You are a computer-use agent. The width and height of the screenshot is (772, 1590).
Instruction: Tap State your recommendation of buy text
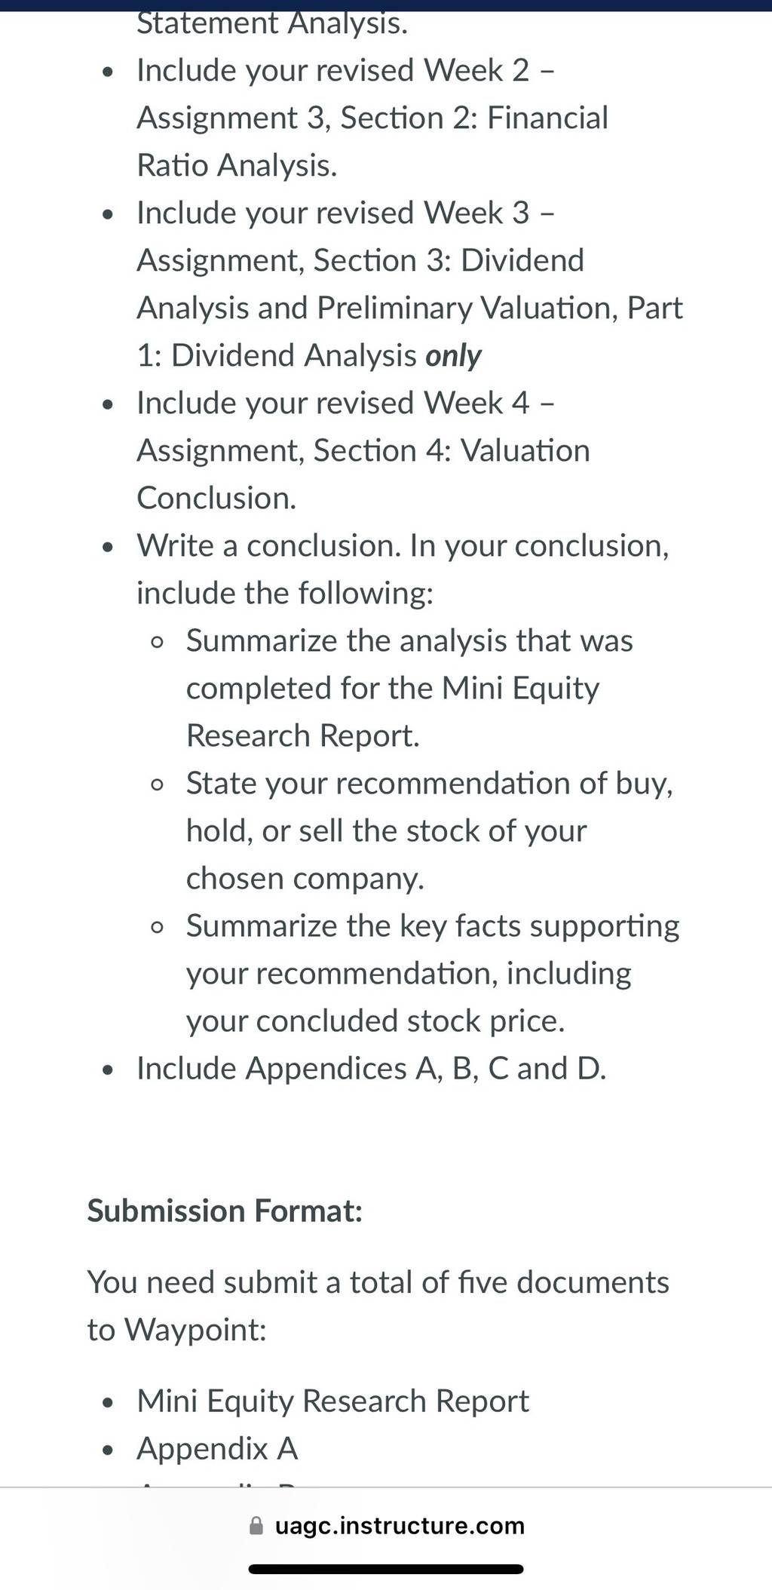(x=430, y=830)
